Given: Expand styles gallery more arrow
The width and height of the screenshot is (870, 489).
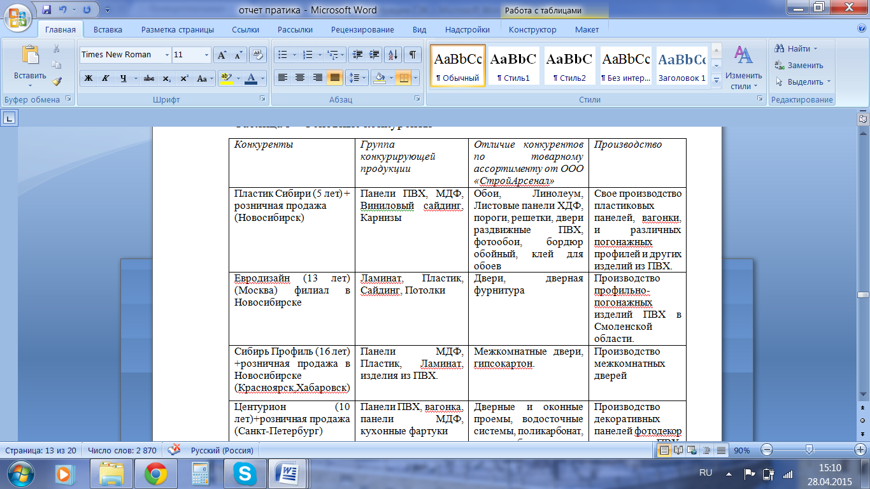Looking at the screenshot, I should click(x=716, y=80).
